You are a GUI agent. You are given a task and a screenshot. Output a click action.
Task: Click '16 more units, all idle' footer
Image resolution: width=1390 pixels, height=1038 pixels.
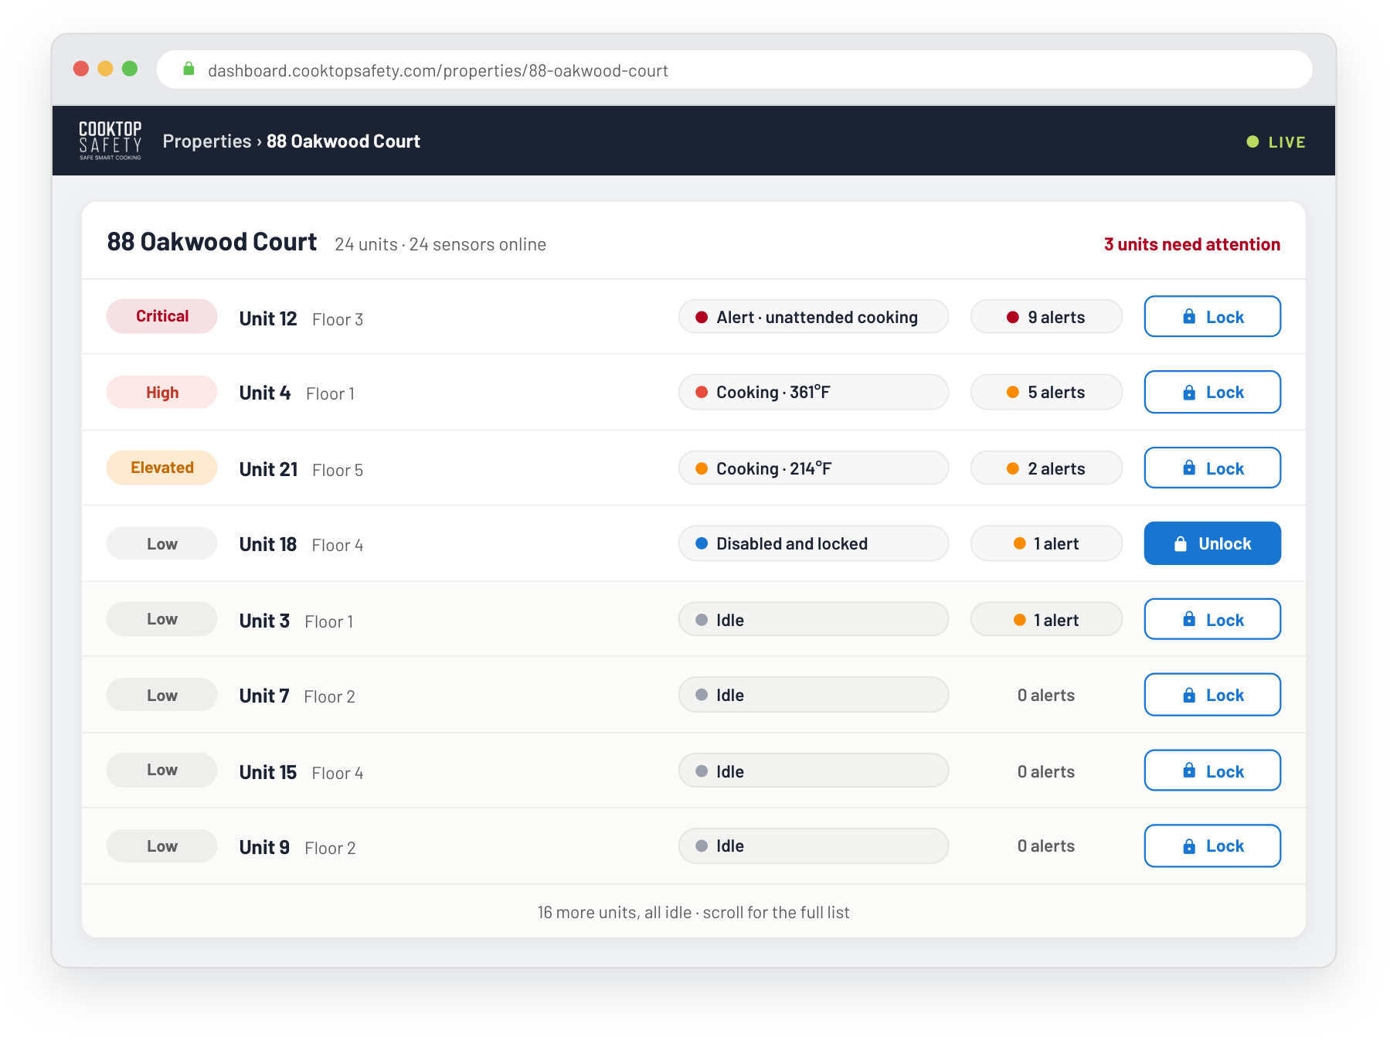tap(694, 912)
